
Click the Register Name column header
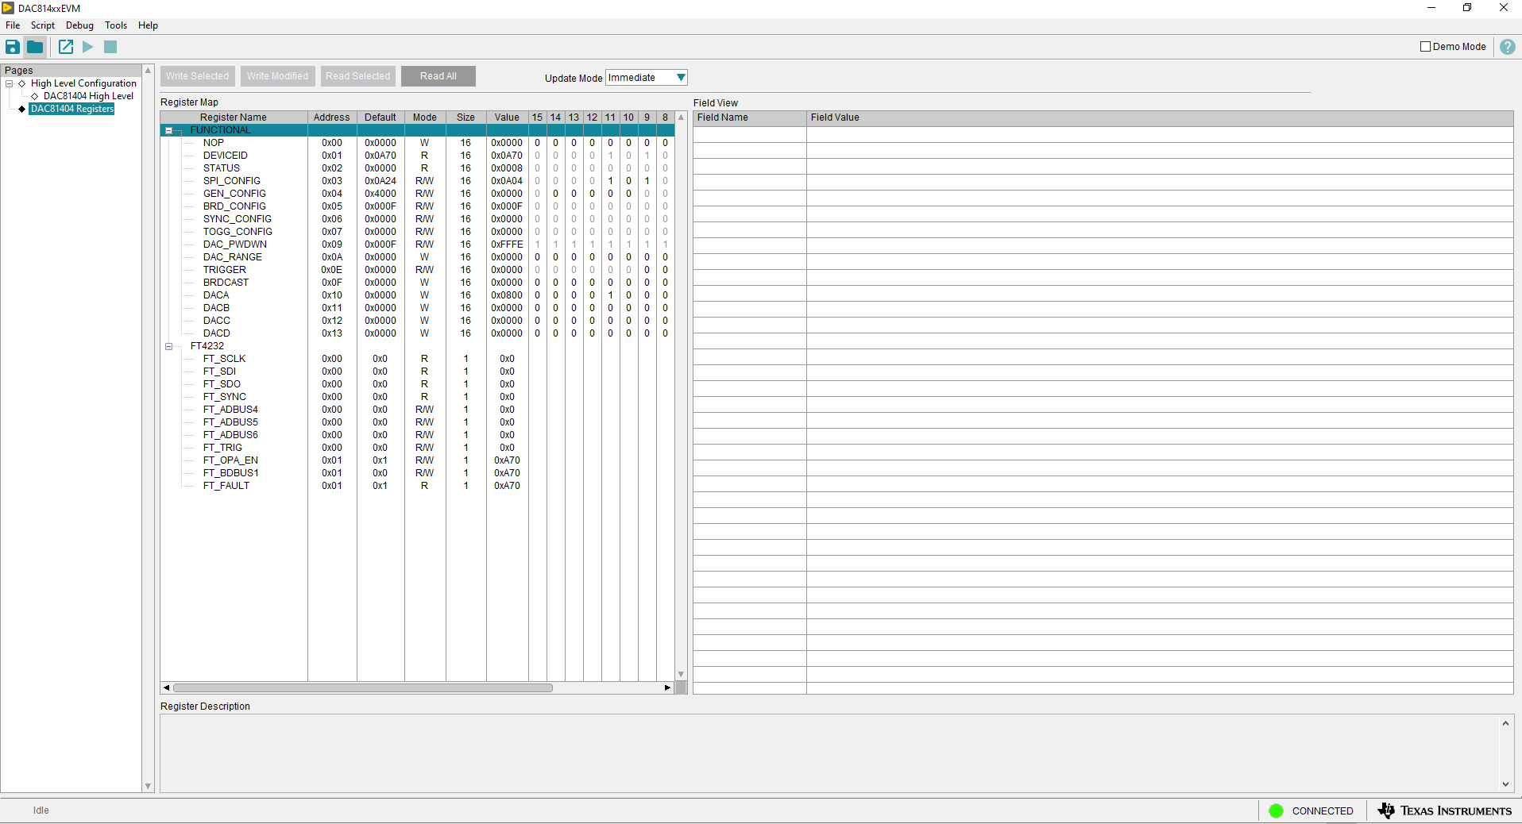tap(234, 117)
